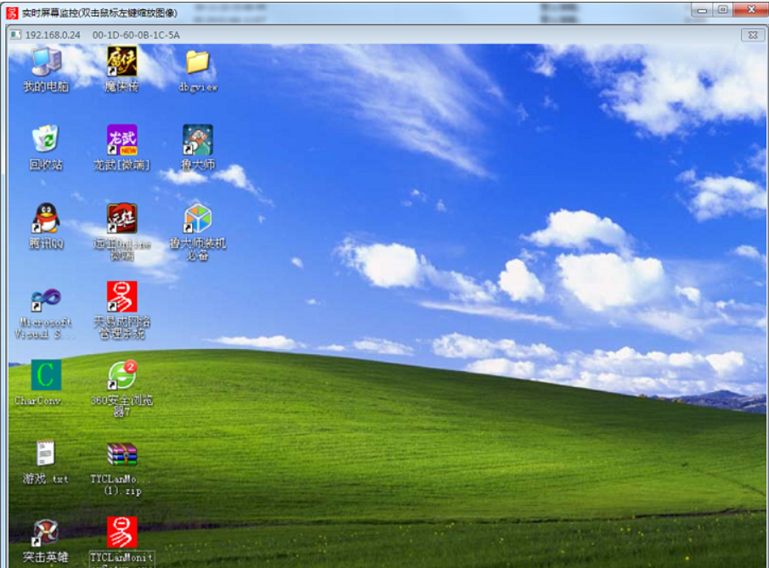
Task: Close the 192.168.0.24 remote screen panel
Action: [x=753, y=35]
